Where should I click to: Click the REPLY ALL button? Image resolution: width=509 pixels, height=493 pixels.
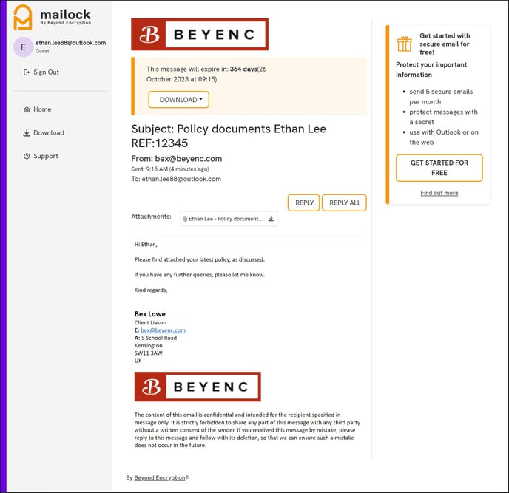click(x=345, y=203)
